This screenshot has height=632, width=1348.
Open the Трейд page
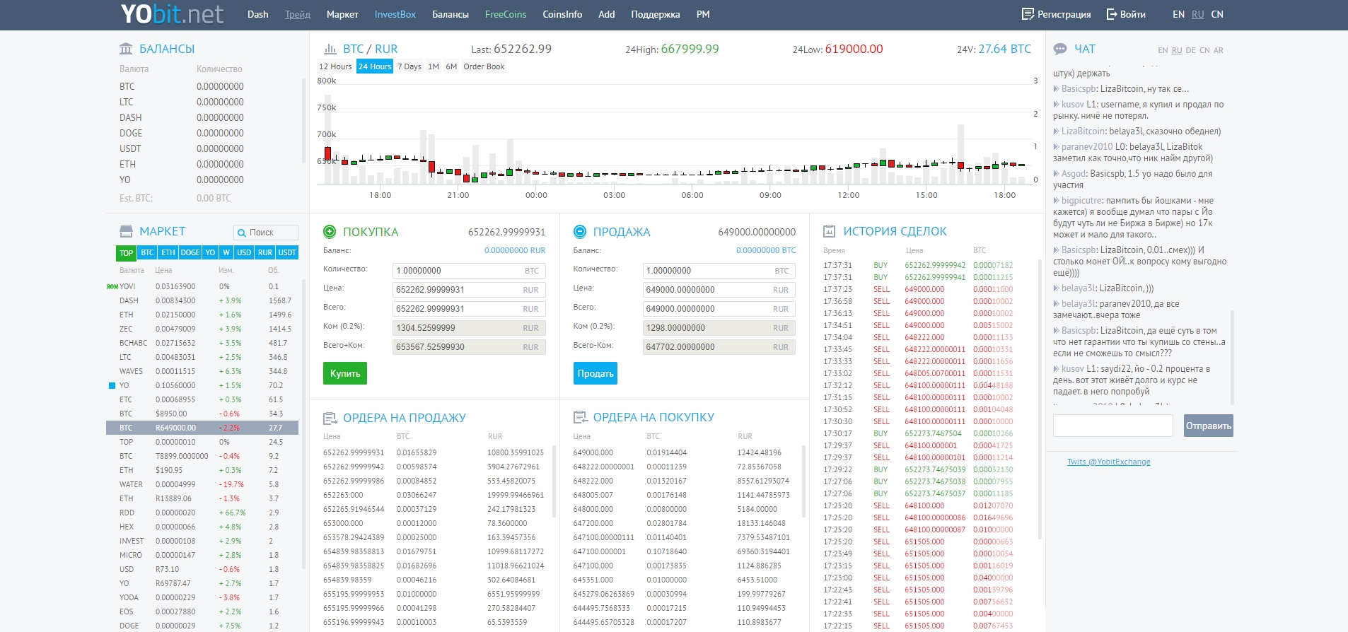[x=298, y=14]
